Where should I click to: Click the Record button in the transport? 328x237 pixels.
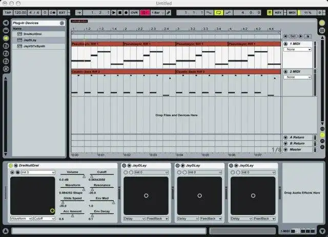pos(126,12)
